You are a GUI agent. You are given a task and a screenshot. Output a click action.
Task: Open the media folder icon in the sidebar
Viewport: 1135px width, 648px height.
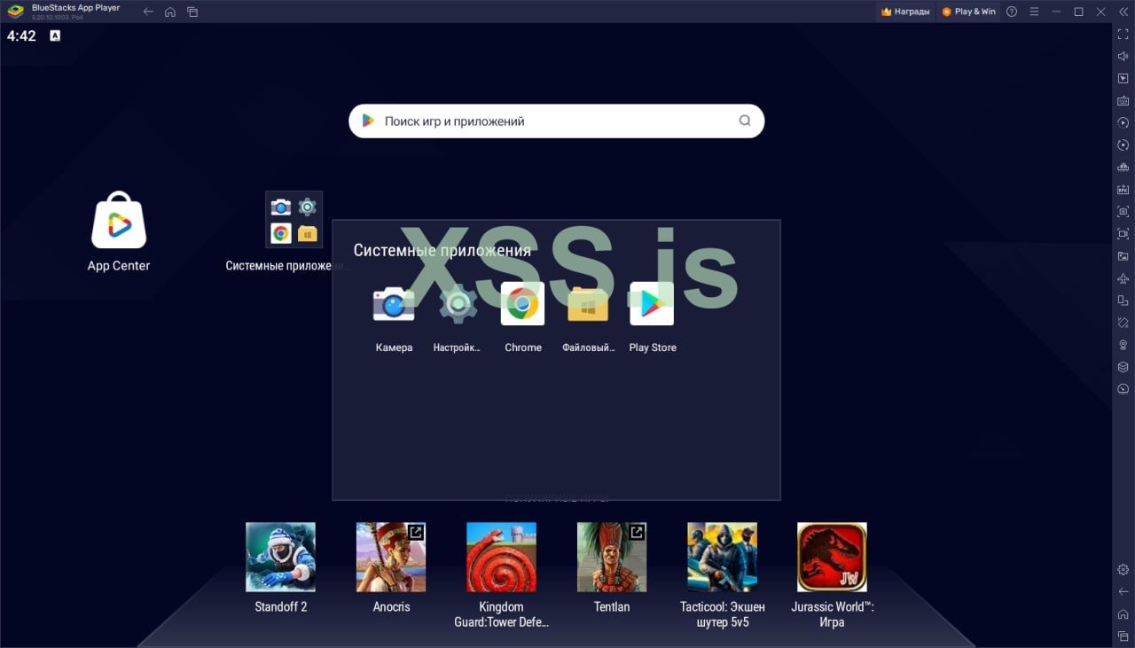pos(1123,256)
